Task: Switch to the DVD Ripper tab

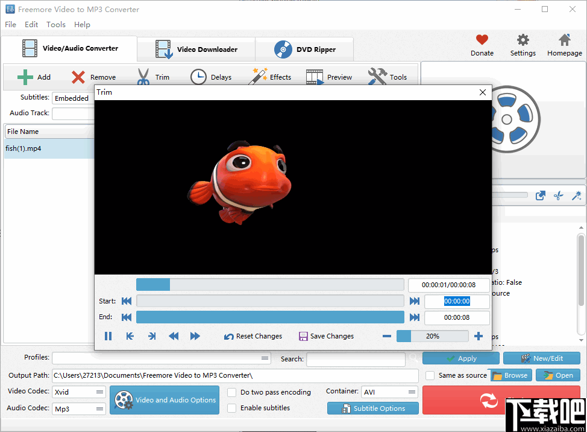Action: pos(304,49)
